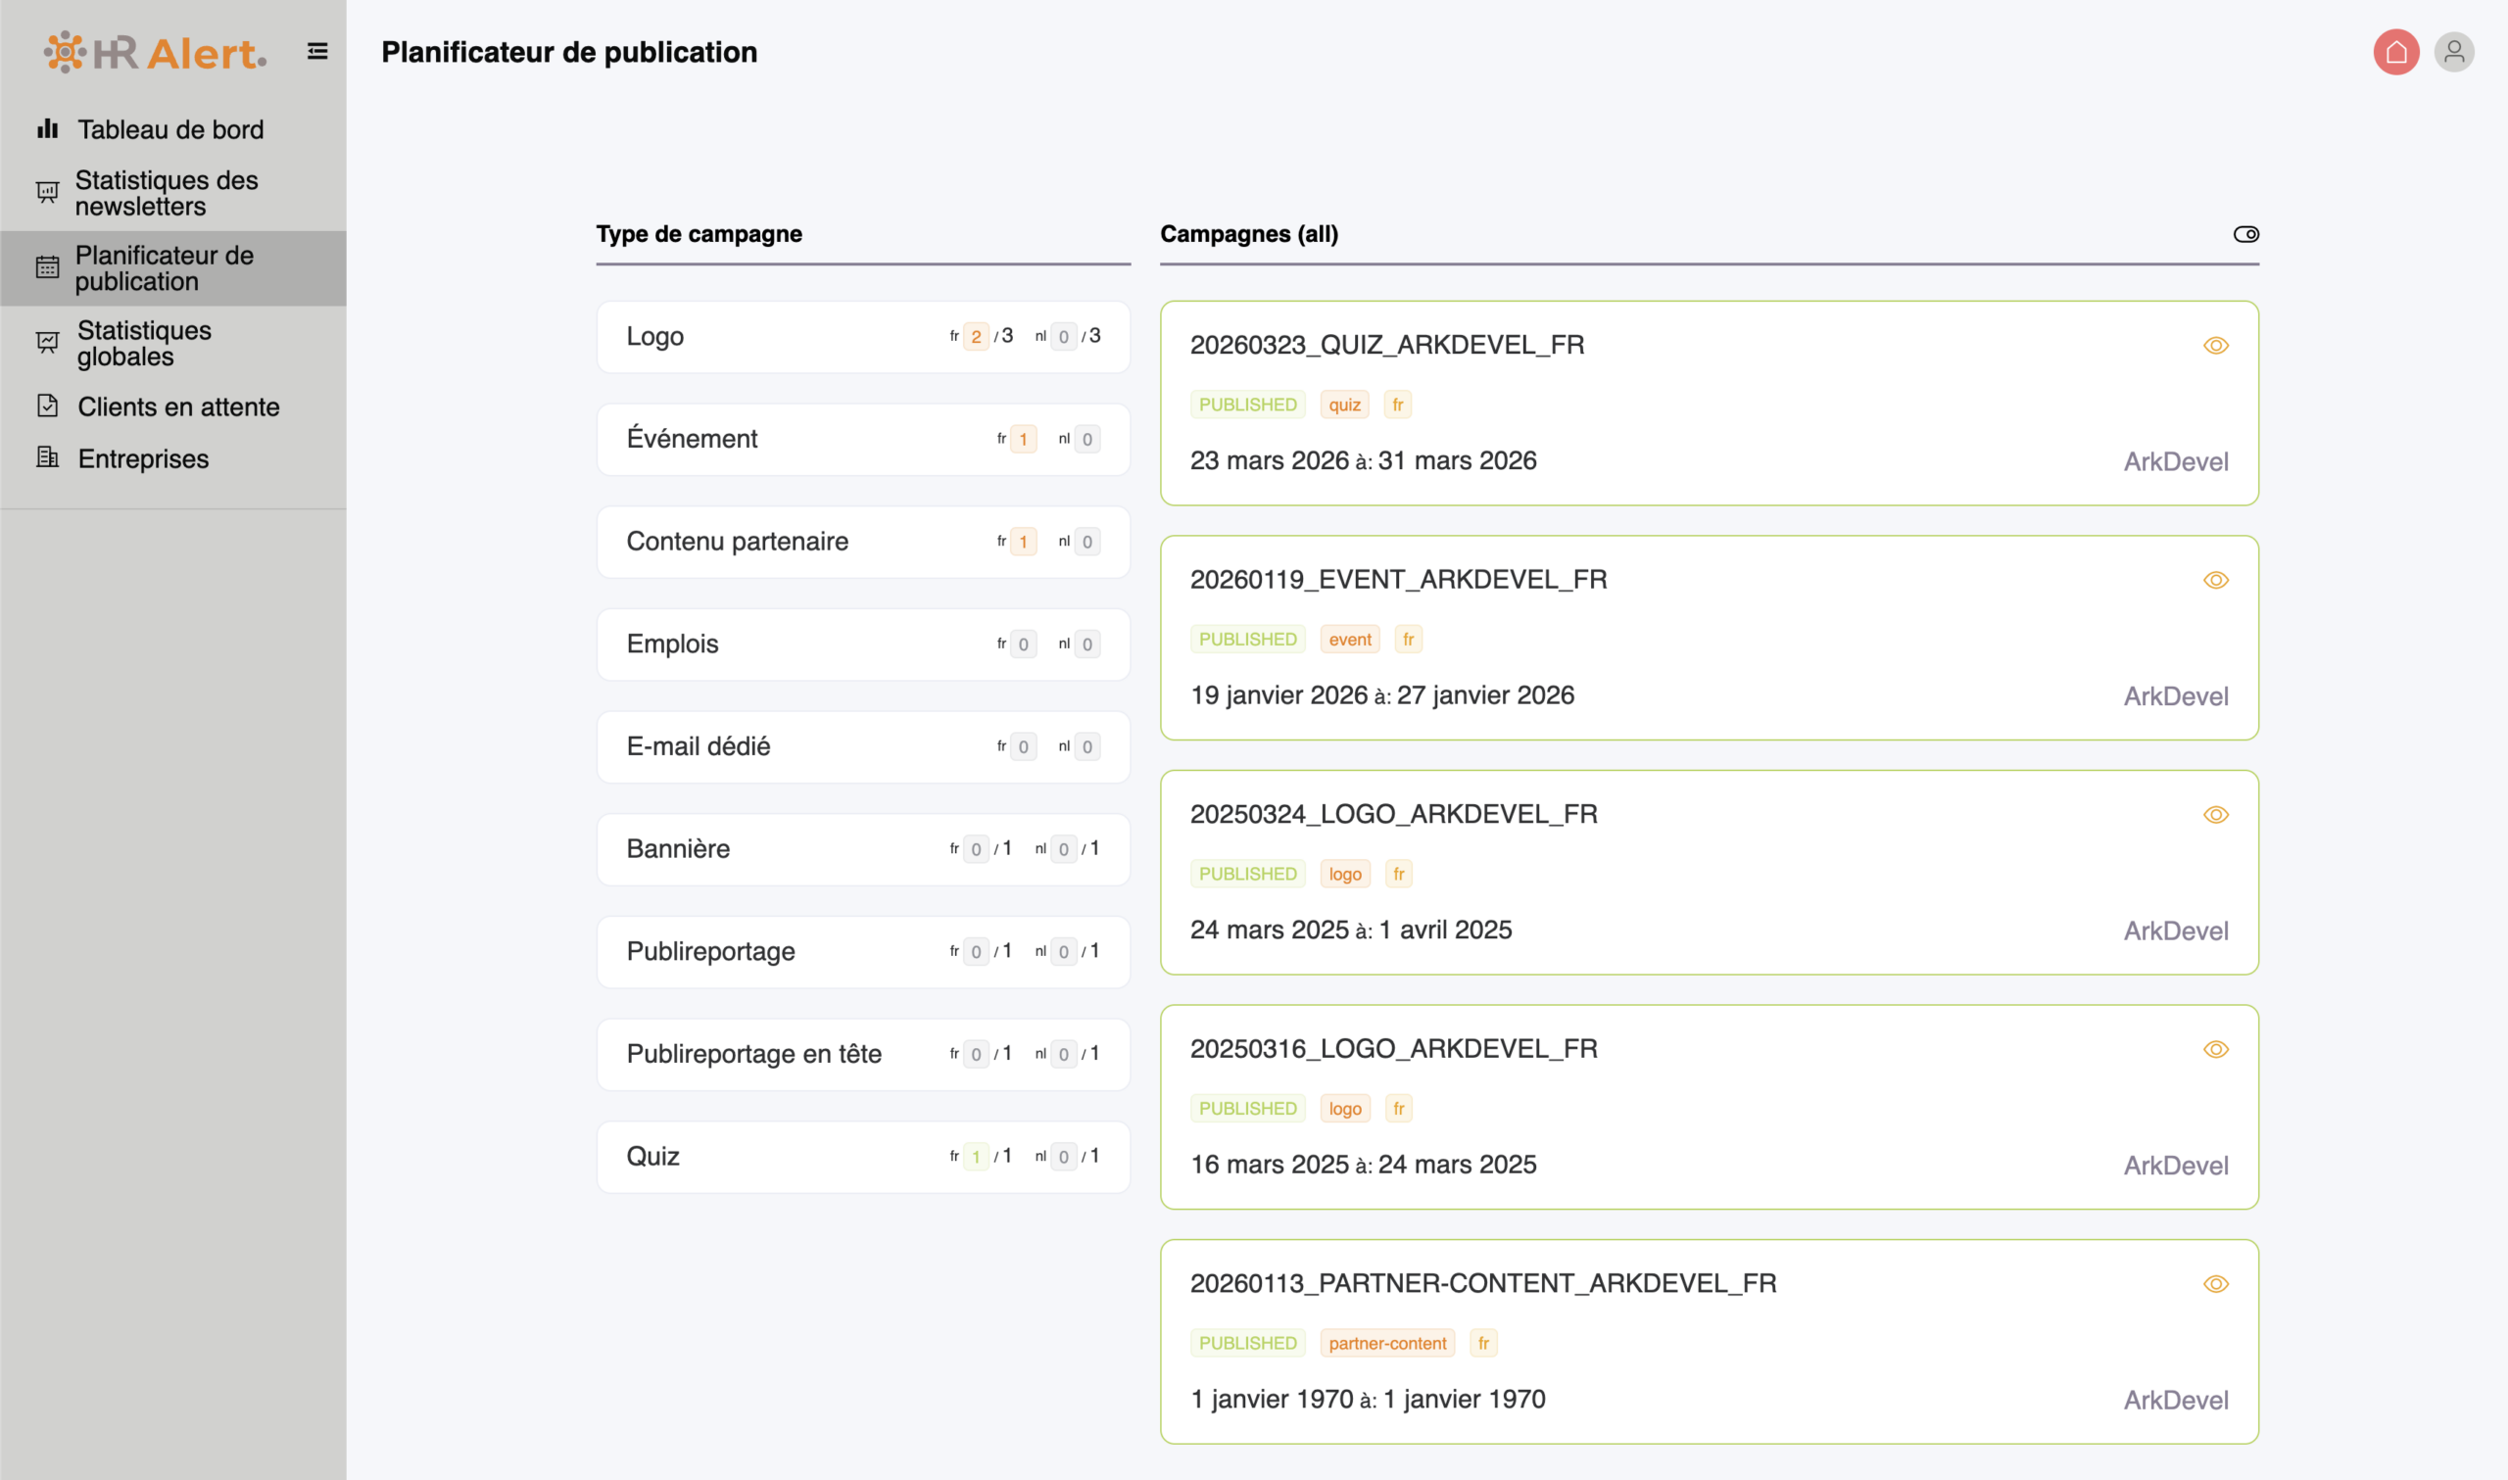Screen dimensions: 2508x1480
Task: Select the Logo campaign type
Action: [x=862, y=337]
